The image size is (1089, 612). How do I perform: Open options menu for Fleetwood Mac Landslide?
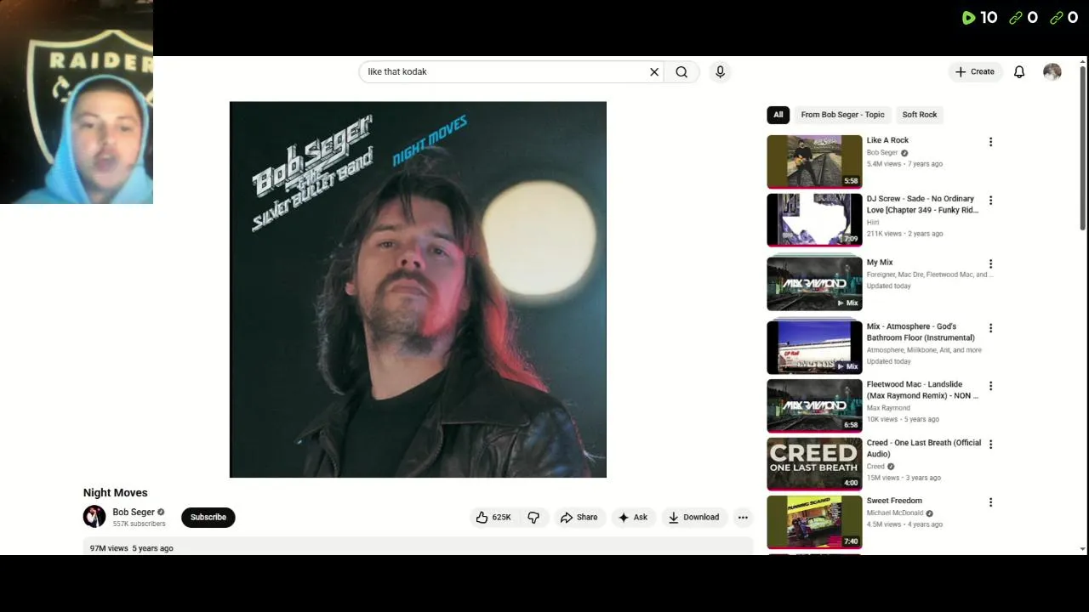[990, 386]
